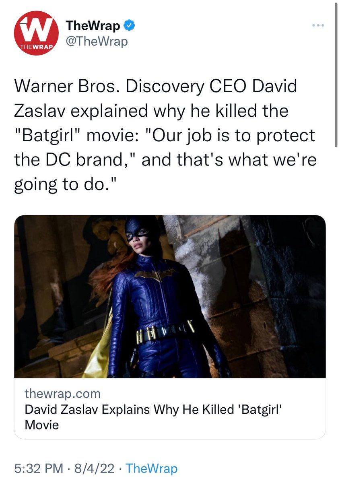This screenshot has width=340, height=483.
Task: Click the blue TheWrap source label
Action: pyautogui.click(x=151, y=469)
